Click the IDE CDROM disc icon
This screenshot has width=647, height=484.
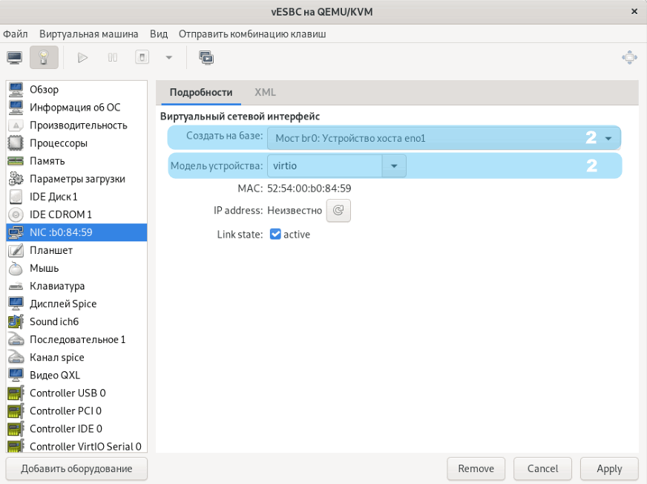tap(16, 215)
